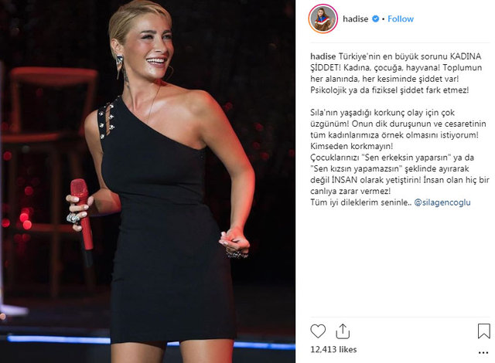Like the post with the heart icon
Viewport: 495px width, 363px height.
pos(318,331)
